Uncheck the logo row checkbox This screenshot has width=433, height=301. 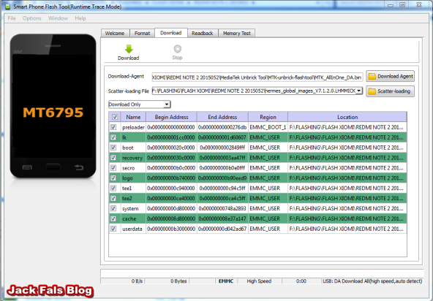(x=113, y=178)
